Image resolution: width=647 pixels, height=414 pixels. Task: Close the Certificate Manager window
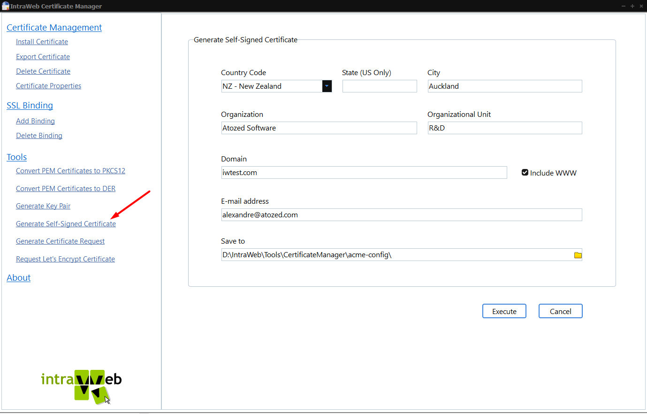tap(641, 6)
